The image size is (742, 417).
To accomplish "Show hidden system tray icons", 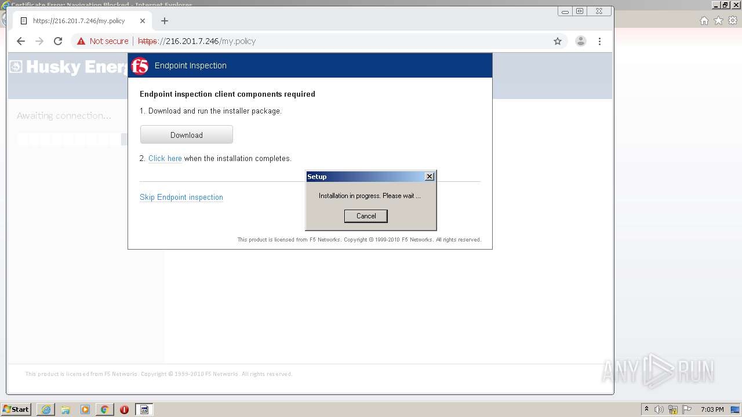I will click(647, 409).
